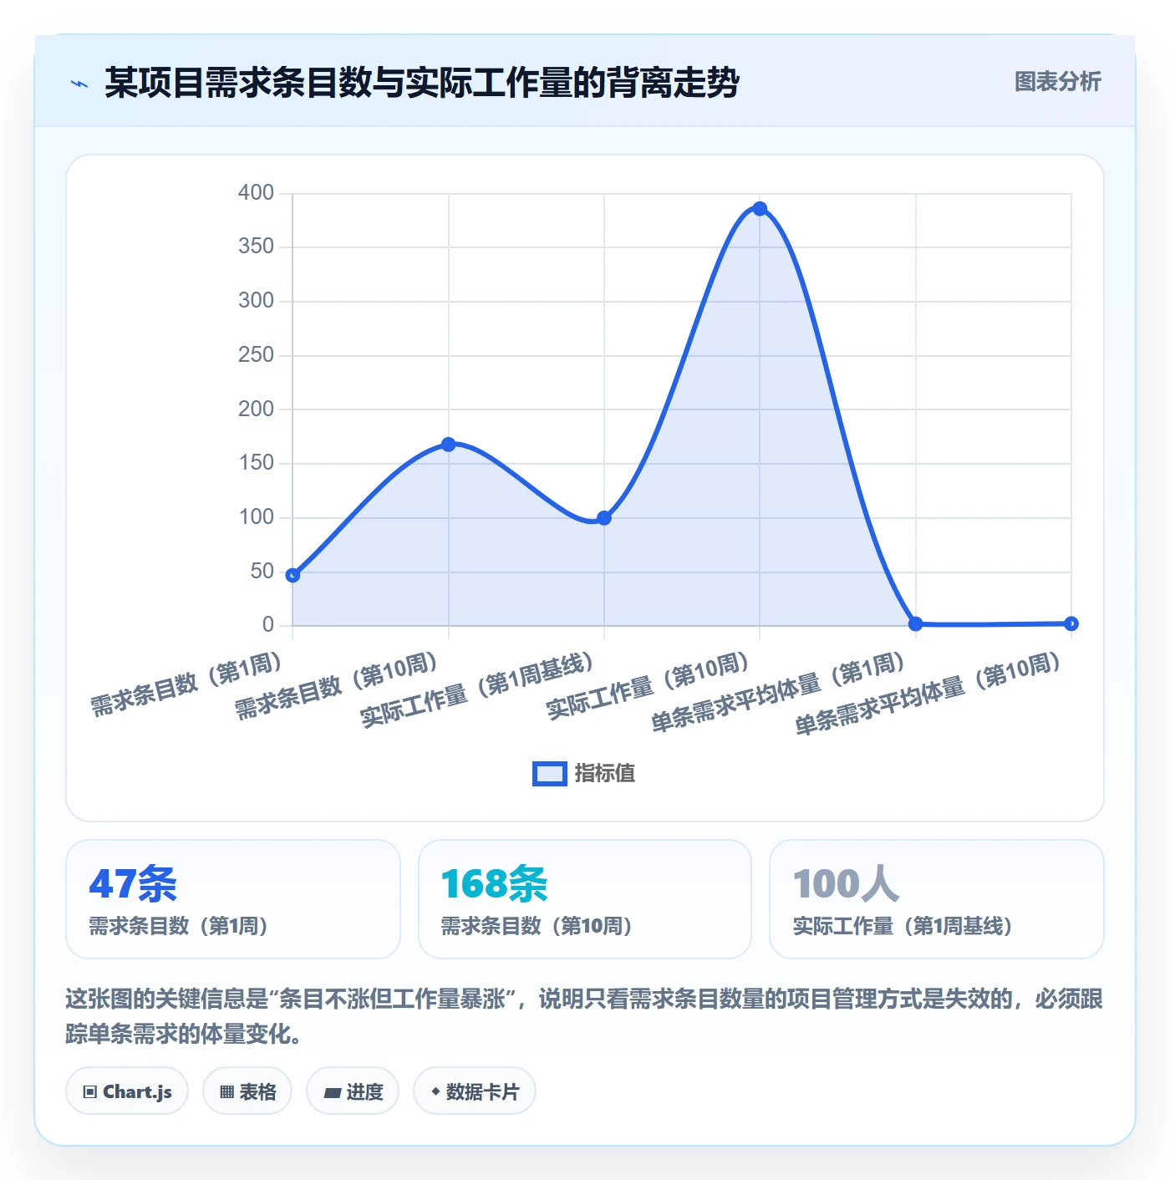Click the x-axis label 需求条目数（第1周）
The width and height of the screenshot is (1170, 1180).
tap(186, 684)
